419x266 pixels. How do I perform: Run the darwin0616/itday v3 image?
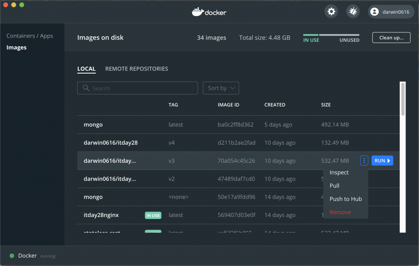click(383, 161)
